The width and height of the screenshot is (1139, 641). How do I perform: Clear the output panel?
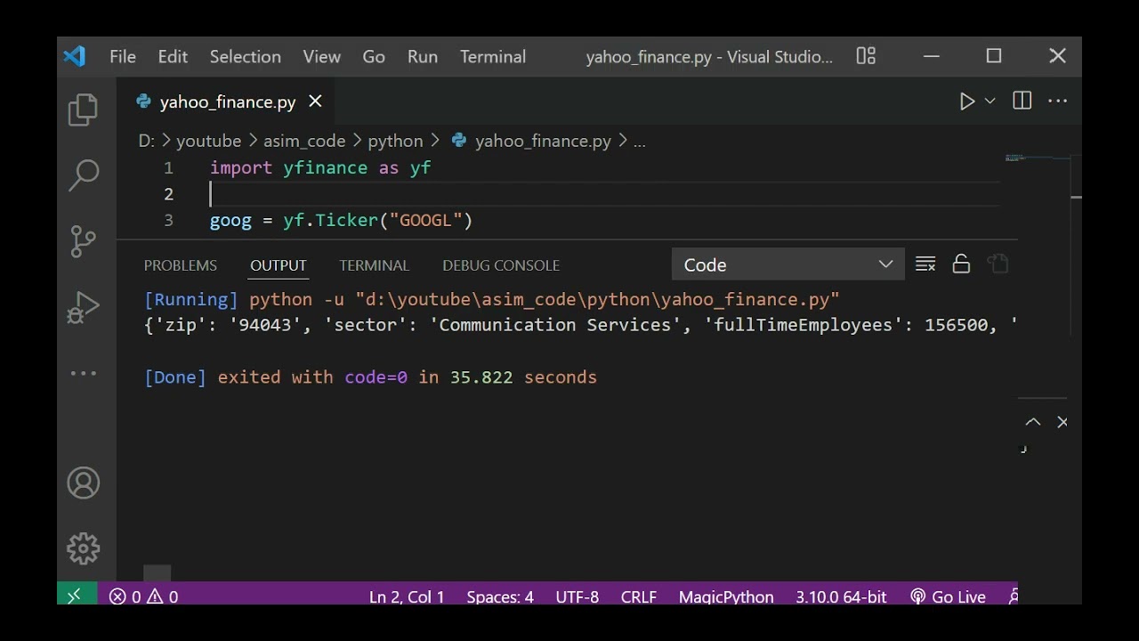(925, 264)
